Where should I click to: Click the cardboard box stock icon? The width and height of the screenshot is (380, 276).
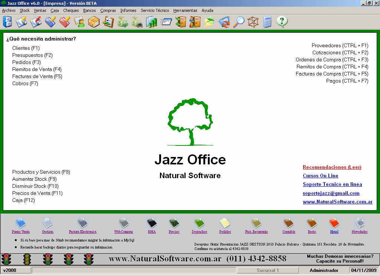pos(94,22)
